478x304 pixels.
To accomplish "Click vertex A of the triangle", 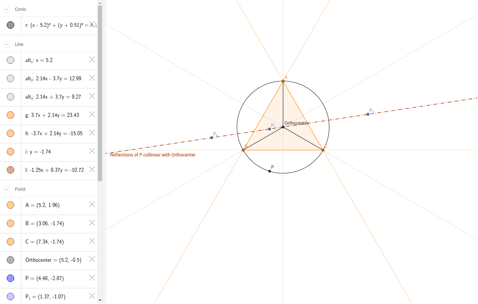I will tap(283, 81).
